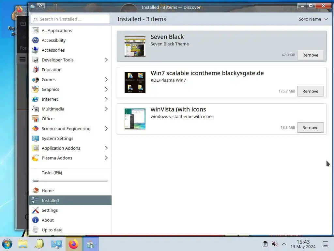Click the pin window icon in the title bar
Image resolution: width=334 pixels, height=251 pixels.
tap(40, 6)
